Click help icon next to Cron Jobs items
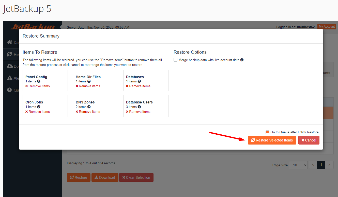Image resolution: width=338 pixels, height=197 pixels. coord(39,107)
